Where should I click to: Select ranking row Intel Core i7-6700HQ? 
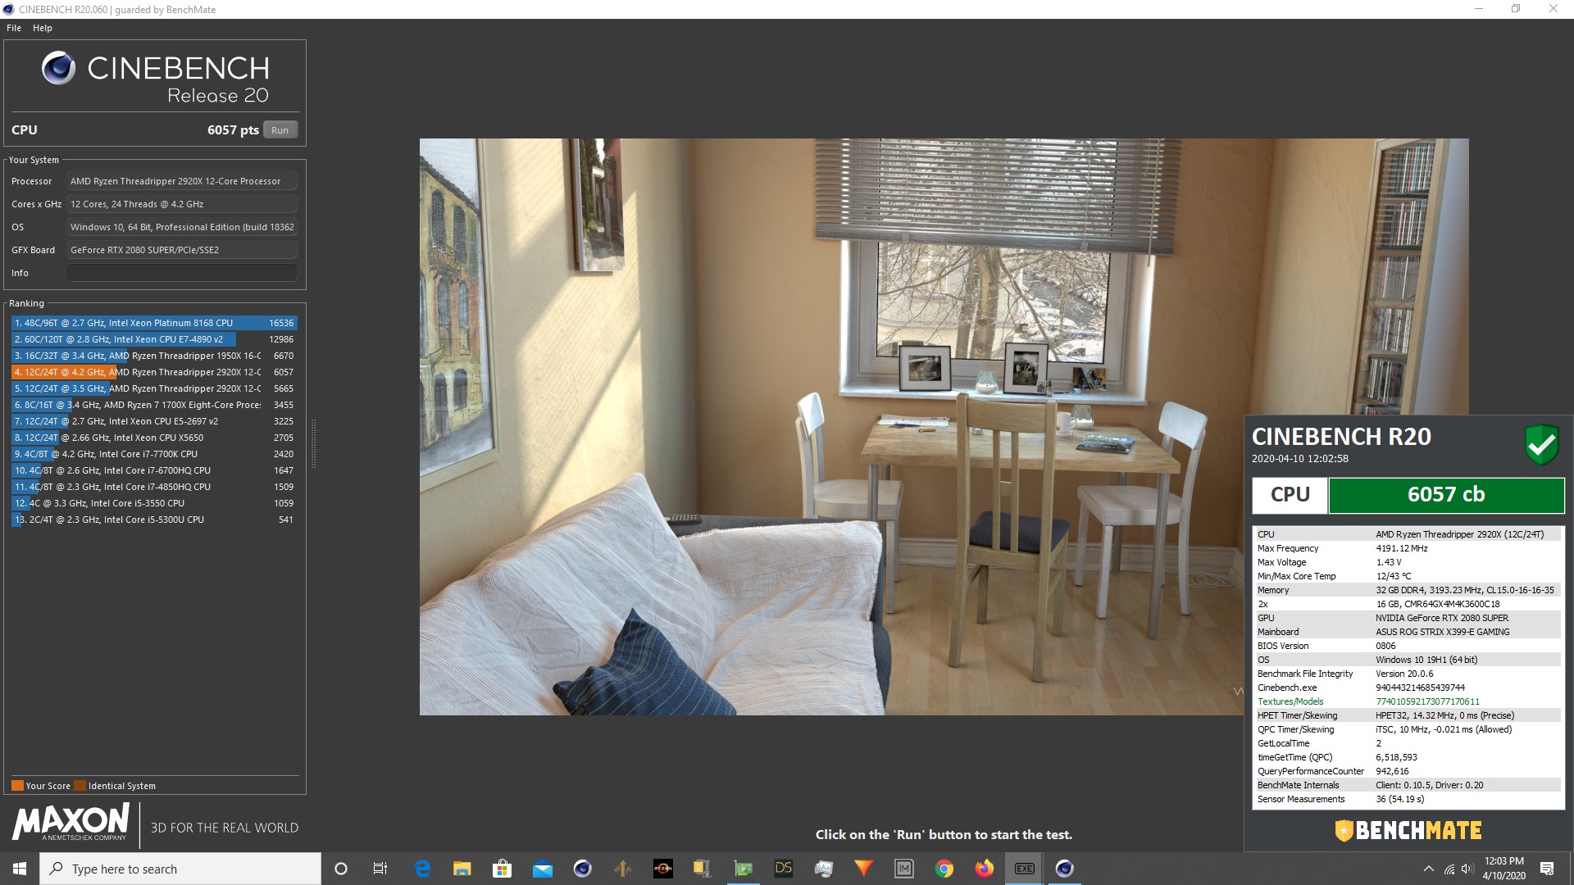(154, 470)
